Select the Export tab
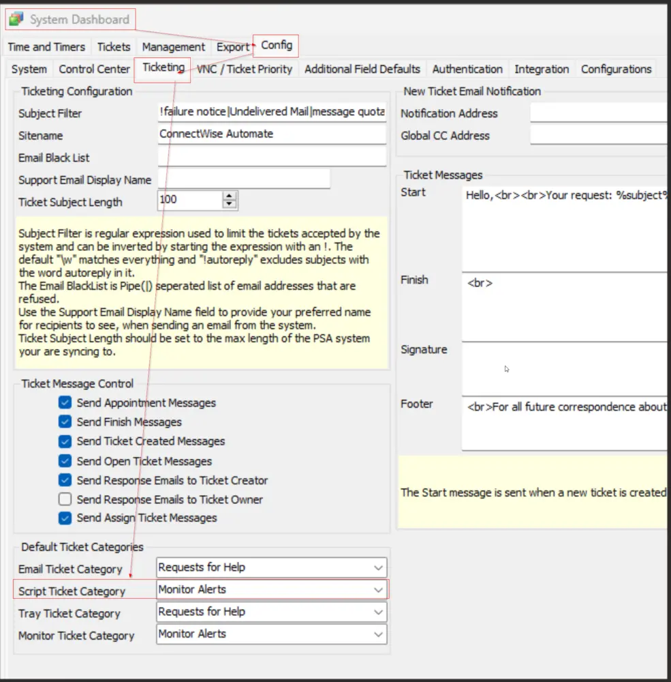Image resolution: width=671 pixels, height=682 pixels. (x=233, y=47)
